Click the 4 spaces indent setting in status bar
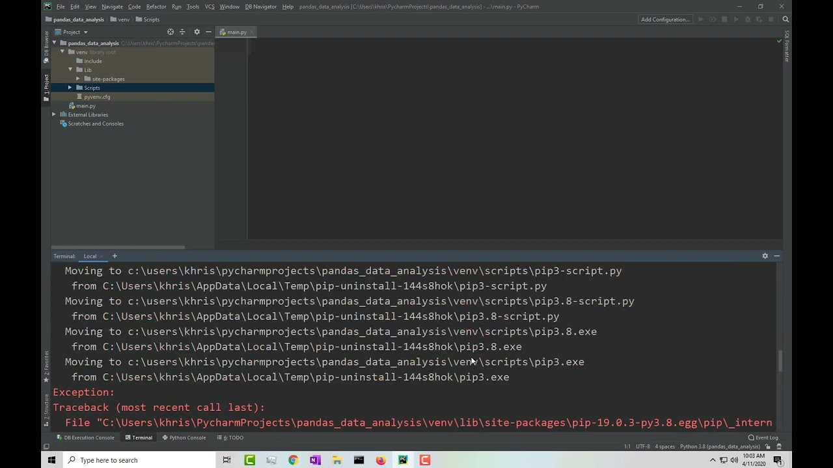 [664, 447]
